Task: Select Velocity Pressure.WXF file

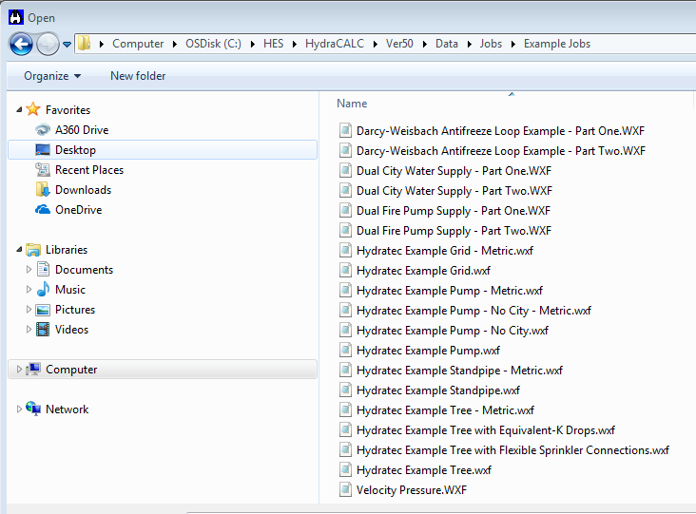Action: pyautogui.click(x=412, y=490)
